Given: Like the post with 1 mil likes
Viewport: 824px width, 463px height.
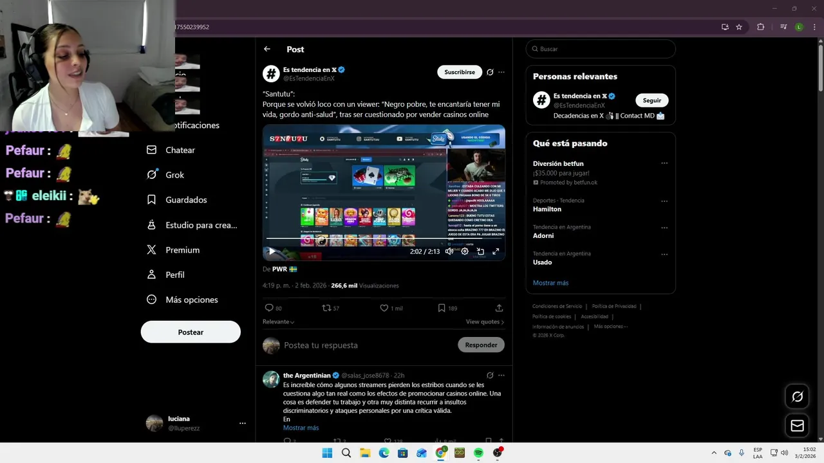Looking at the screenshot, I should [384, 308].
